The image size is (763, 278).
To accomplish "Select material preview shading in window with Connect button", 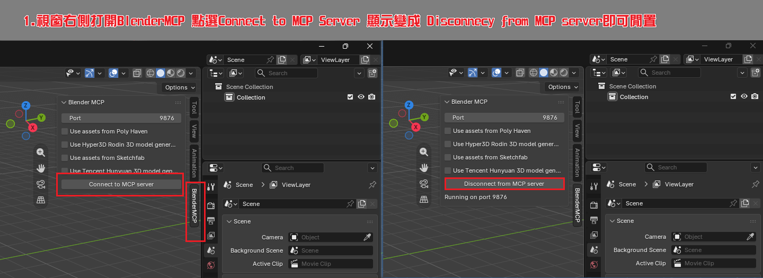I will (171, 73).
